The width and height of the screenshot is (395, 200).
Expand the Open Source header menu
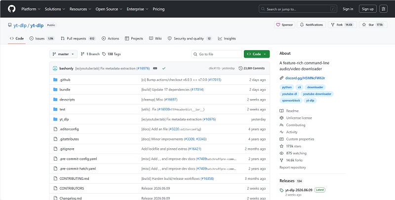tap(109, 9)
